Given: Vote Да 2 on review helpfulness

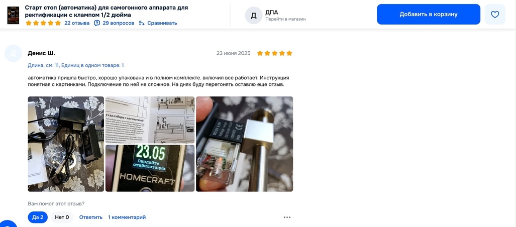Looking at the screenshot, I should 38,217.
